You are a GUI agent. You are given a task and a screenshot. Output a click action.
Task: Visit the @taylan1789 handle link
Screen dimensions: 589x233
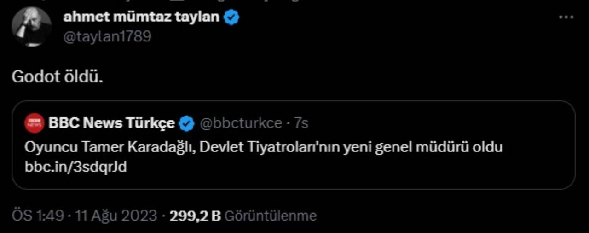[x=107, y=36]
